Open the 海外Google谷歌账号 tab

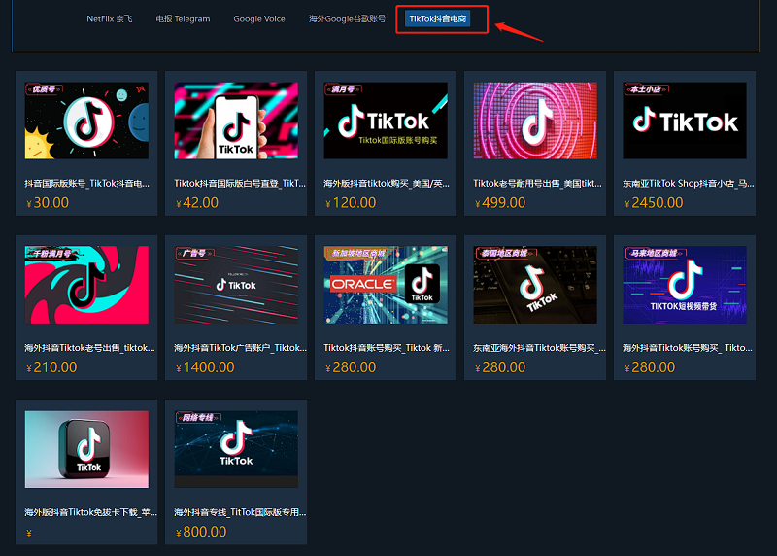pyautogui.click(x=347, y=18)
